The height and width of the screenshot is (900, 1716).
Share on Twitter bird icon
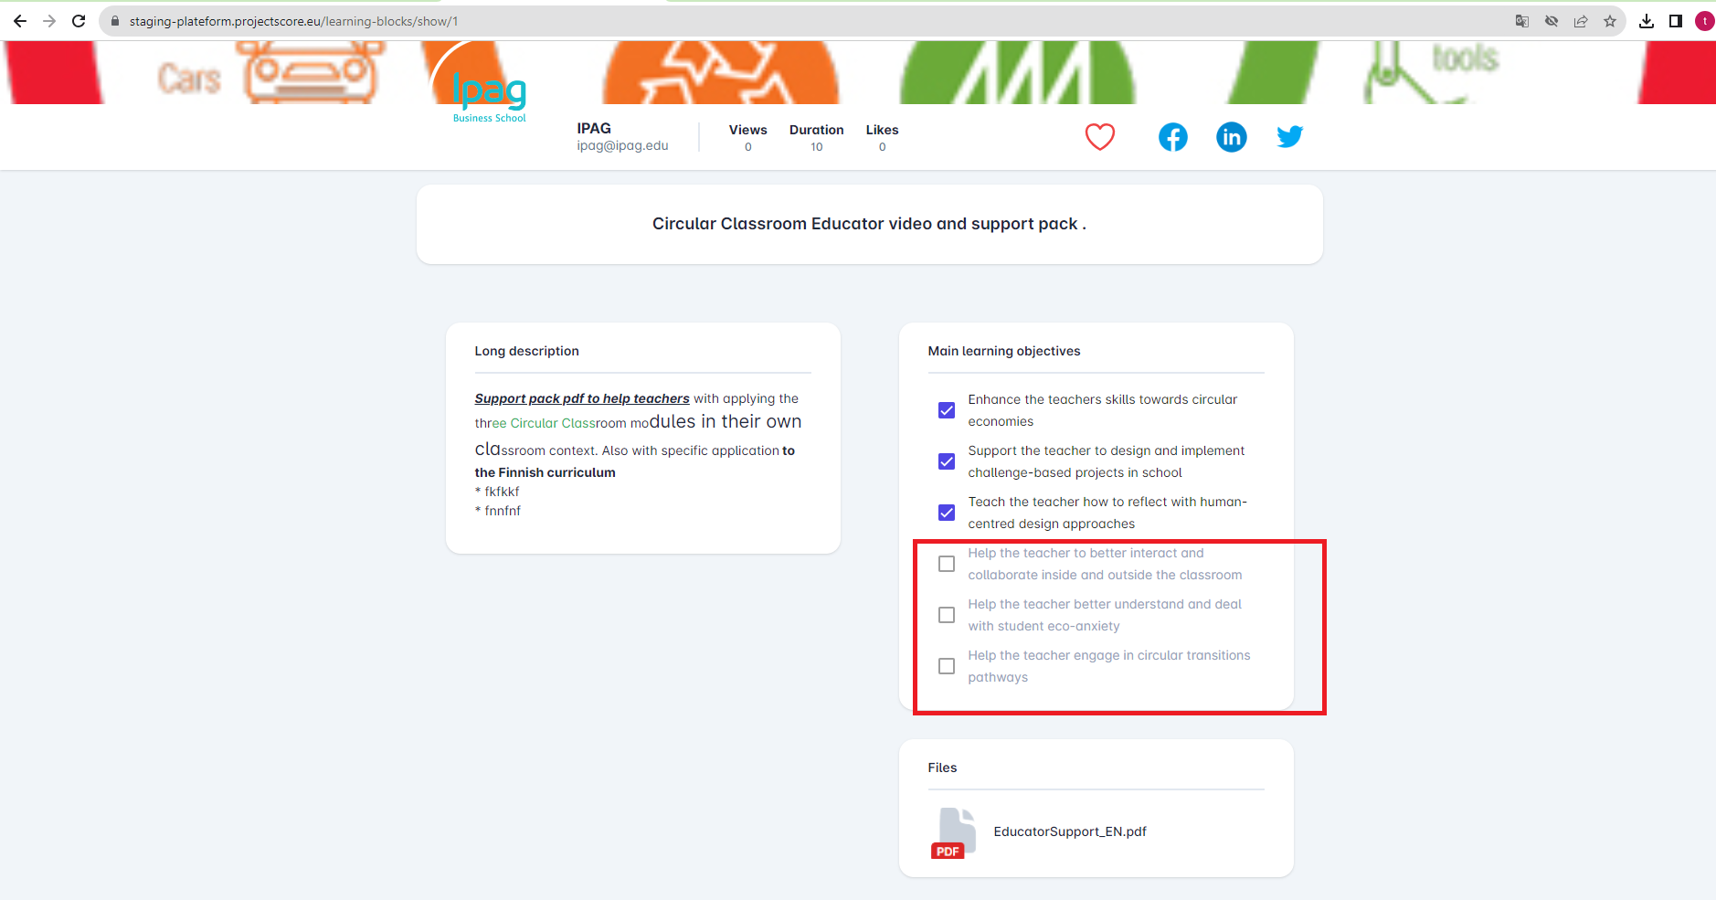pos(1289,137)
